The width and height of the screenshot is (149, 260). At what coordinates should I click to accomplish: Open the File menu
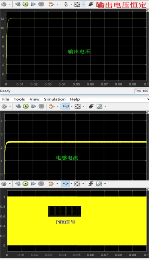6,99
